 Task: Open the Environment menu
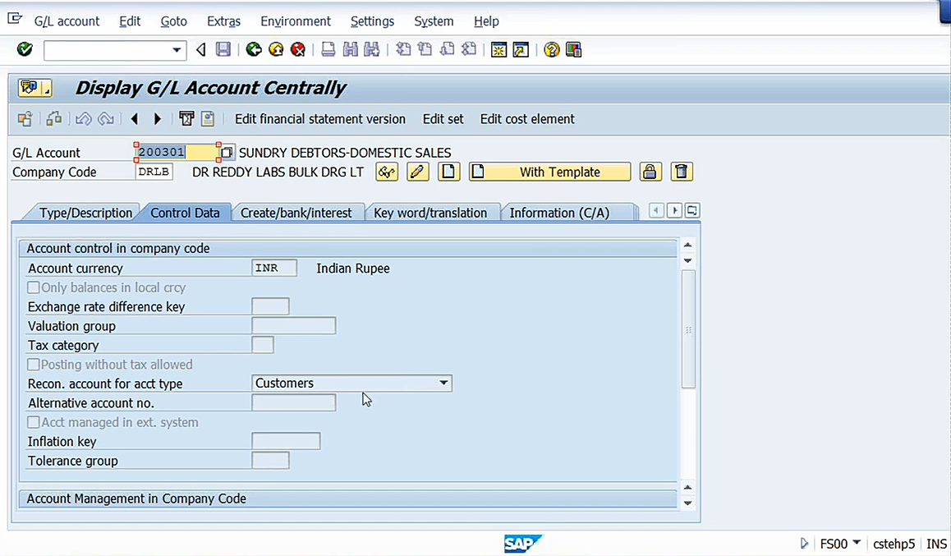tap(296, 21)
